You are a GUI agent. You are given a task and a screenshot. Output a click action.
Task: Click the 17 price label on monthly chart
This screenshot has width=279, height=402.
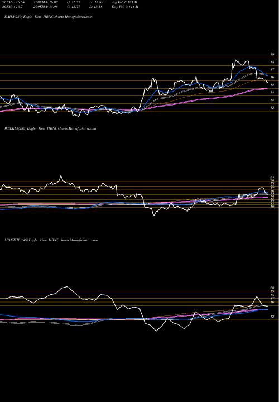(x=272, y=299)
